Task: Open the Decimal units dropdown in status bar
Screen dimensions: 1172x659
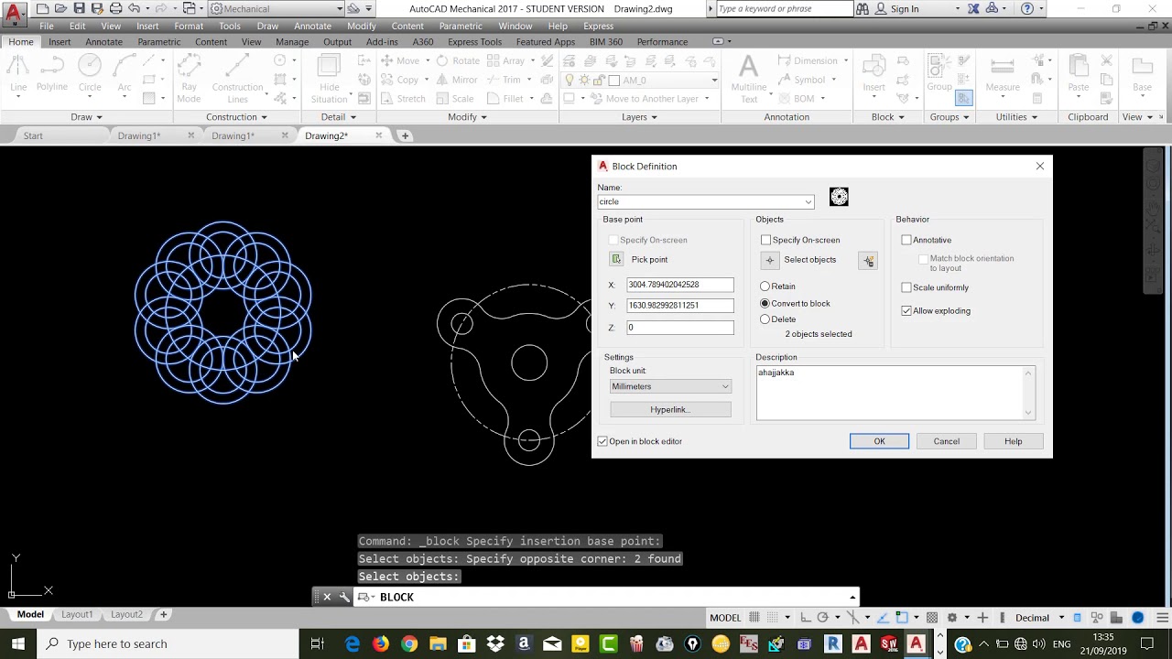Action: [1038, 618]
